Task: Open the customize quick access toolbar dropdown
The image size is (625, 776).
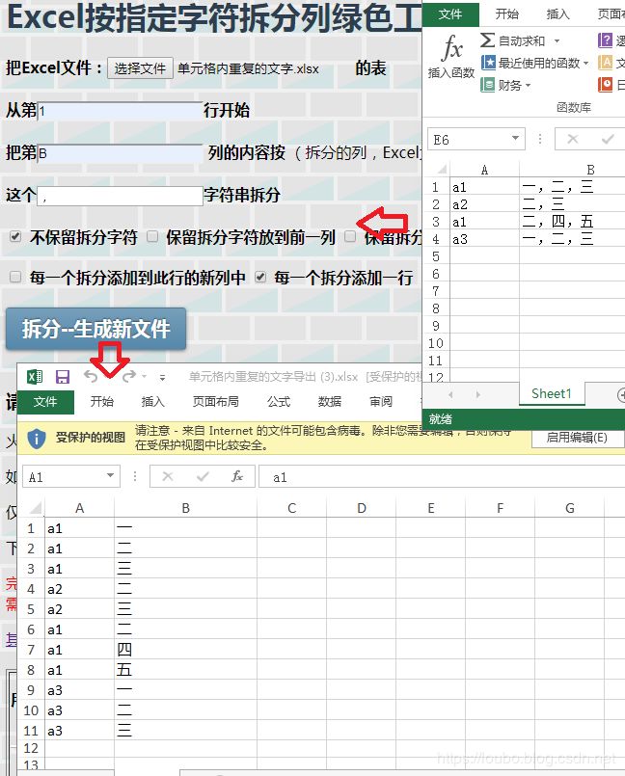Action: (162, 378)
